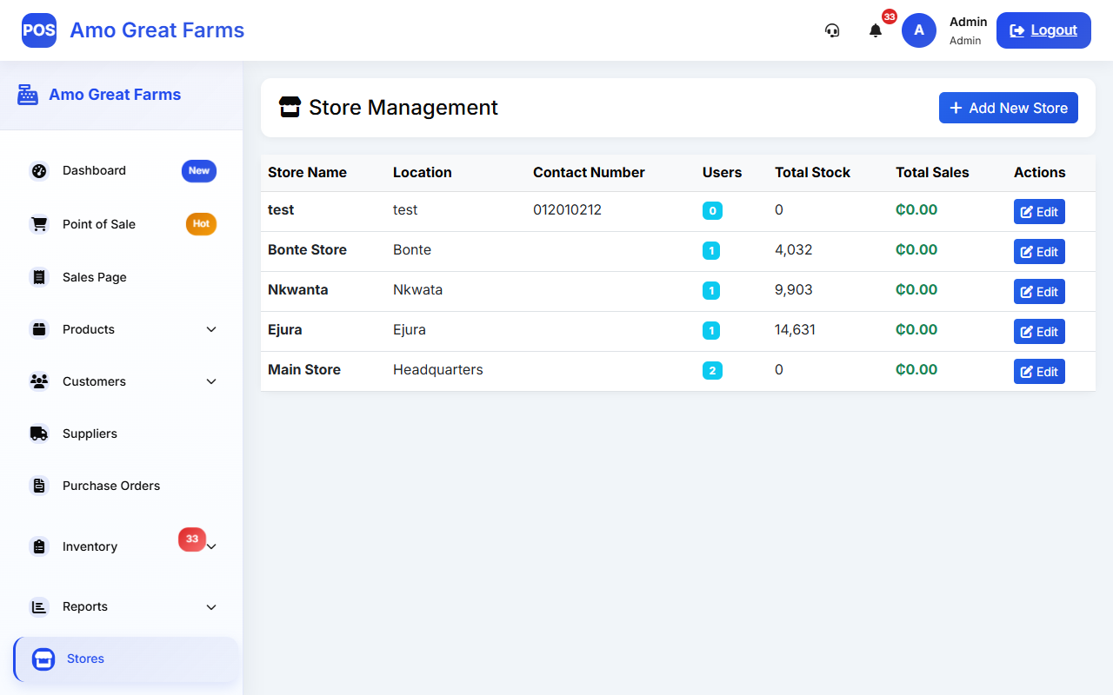The width and height of the screenshot is (1113, 695).
Task: Click the Users column header
Action: click(722, 172)
